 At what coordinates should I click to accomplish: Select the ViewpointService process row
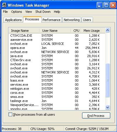tap(57, 105)
